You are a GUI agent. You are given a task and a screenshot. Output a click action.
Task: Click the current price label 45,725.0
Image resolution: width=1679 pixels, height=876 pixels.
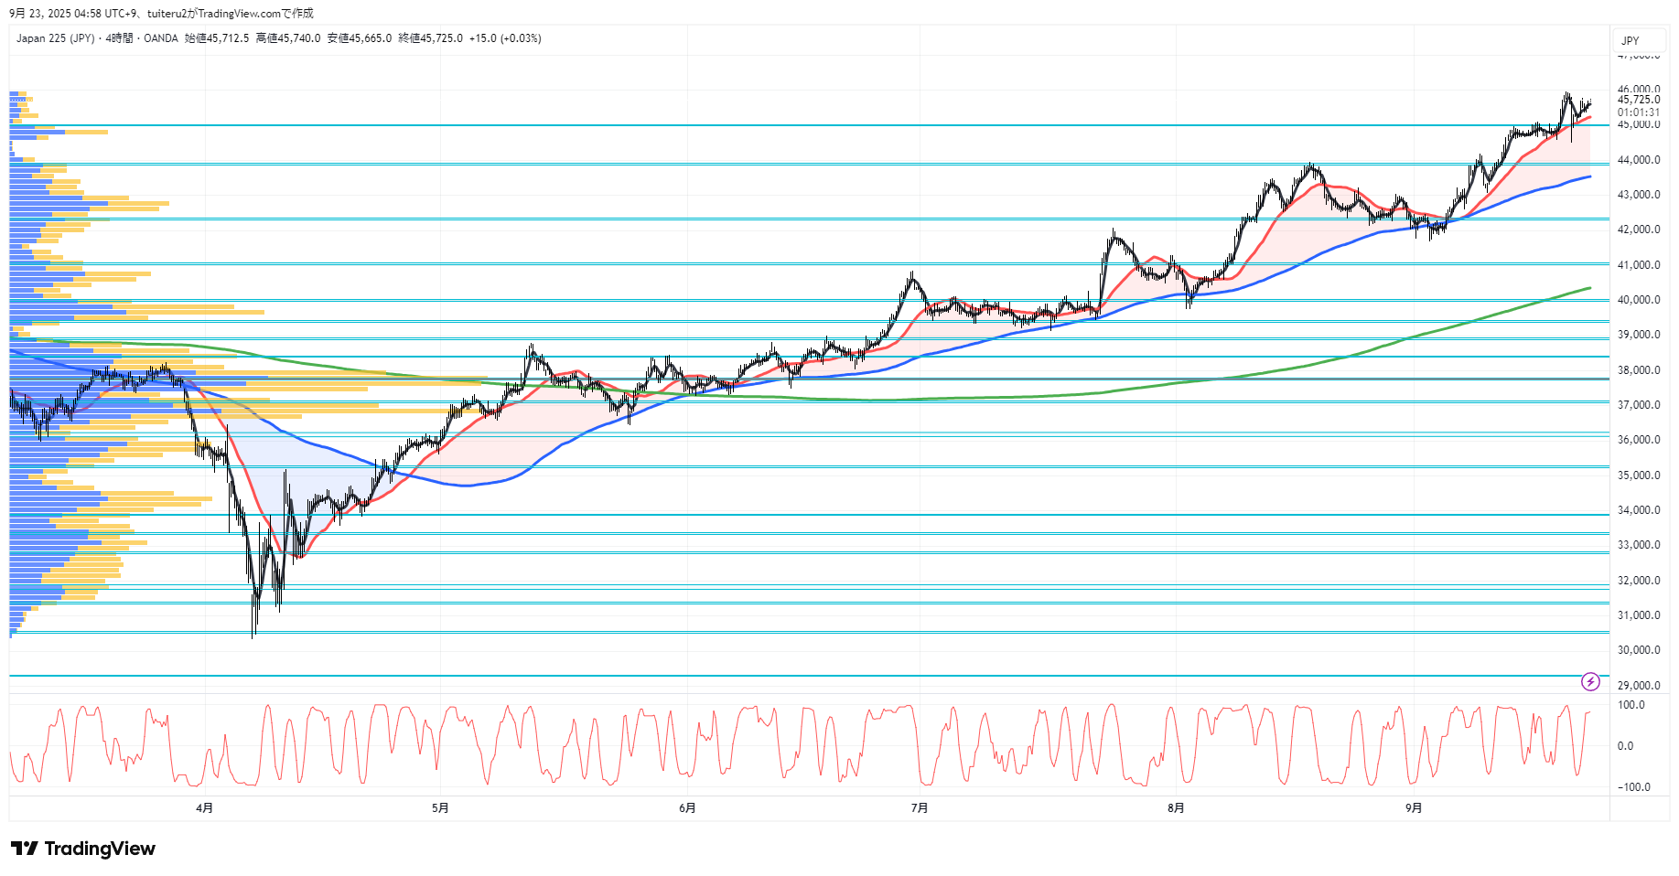point(1639,100)
